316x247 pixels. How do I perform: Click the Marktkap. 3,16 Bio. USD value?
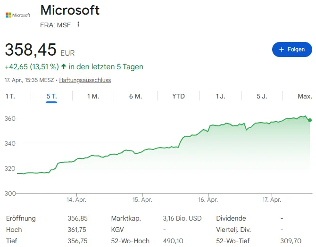point(182,218)
